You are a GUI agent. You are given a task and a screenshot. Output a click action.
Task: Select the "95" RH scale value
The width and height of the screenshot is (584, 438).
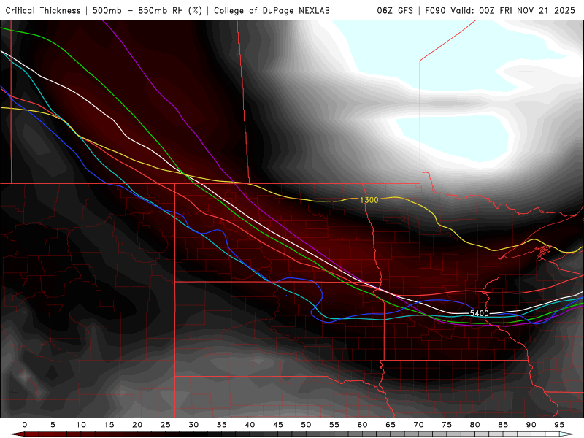tap(559, 425)
